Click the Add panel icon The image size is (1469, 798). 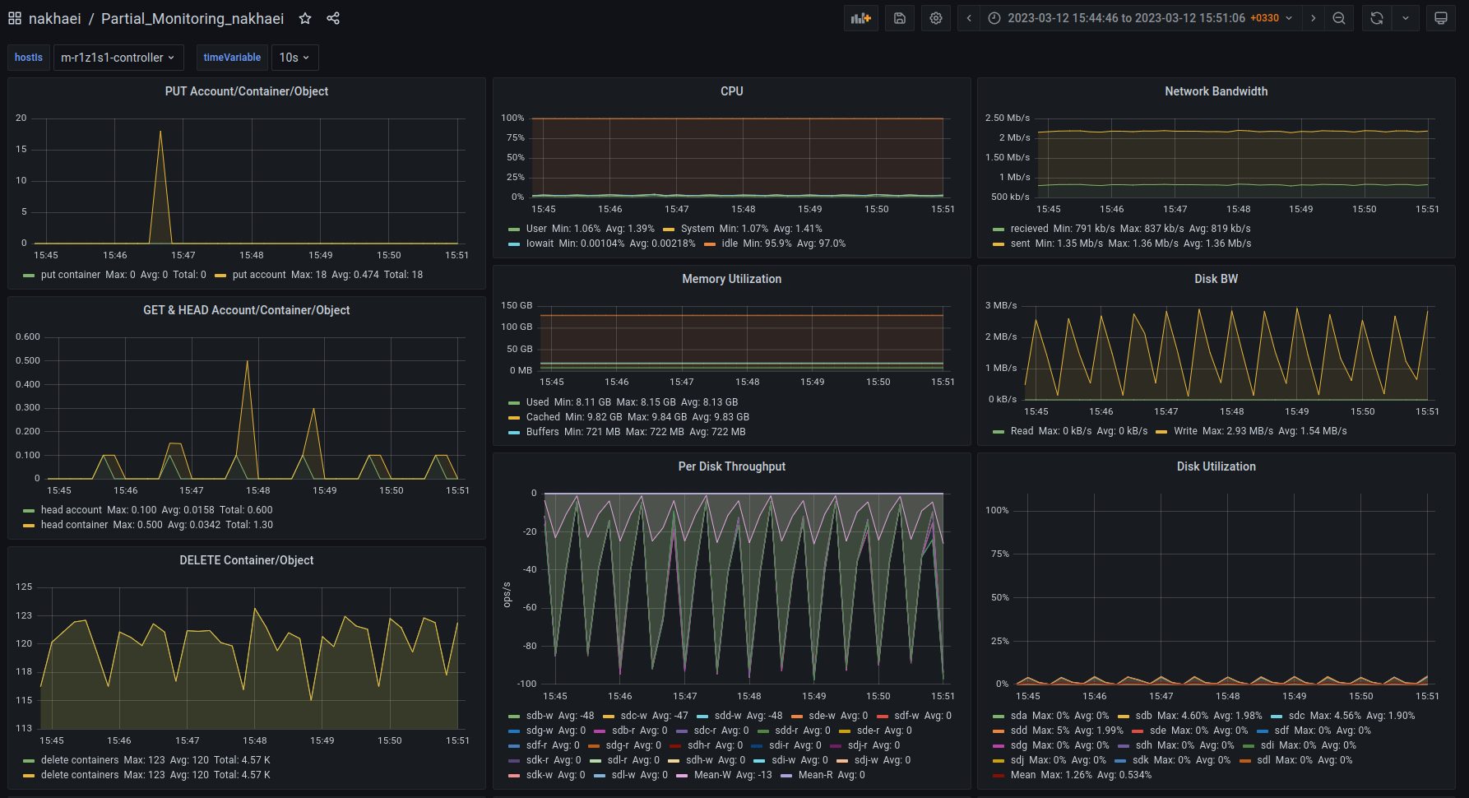point(860,18)
